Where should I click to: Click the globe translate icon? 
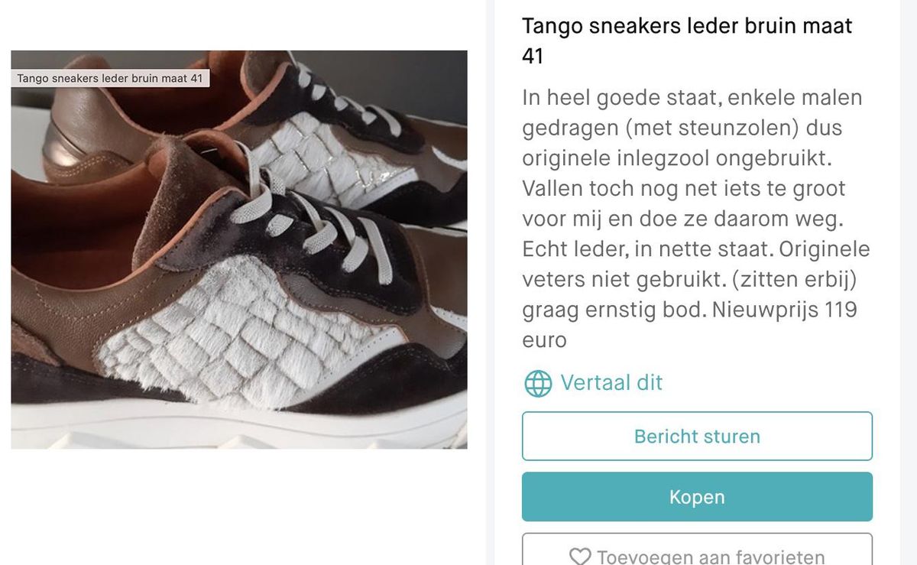538,383
